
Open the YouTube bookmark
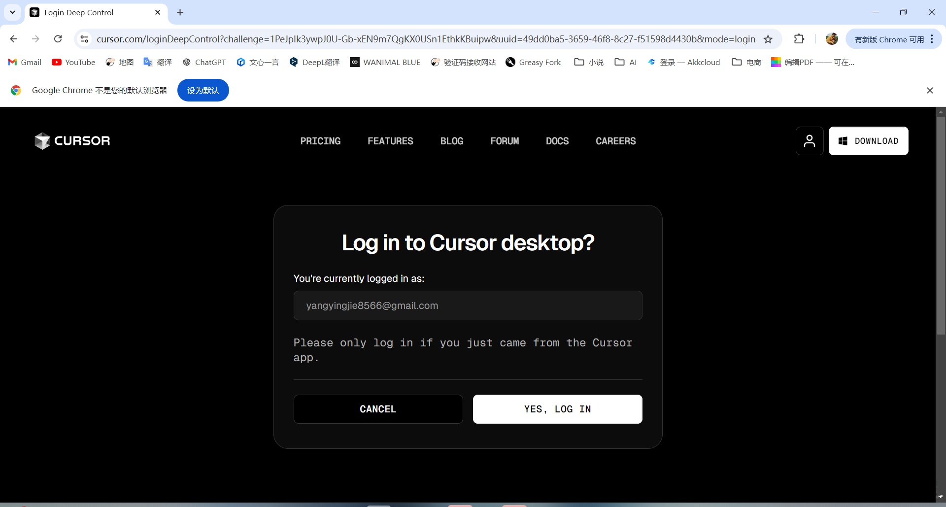[x=73, y=62]
